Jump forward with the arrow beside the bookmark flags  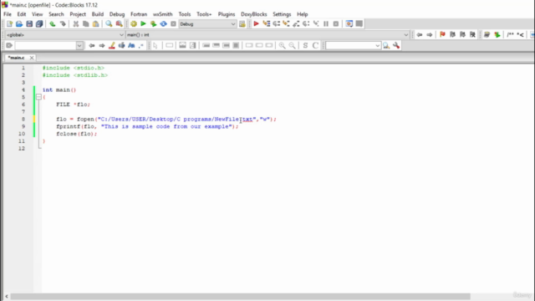tap(430, 35)
